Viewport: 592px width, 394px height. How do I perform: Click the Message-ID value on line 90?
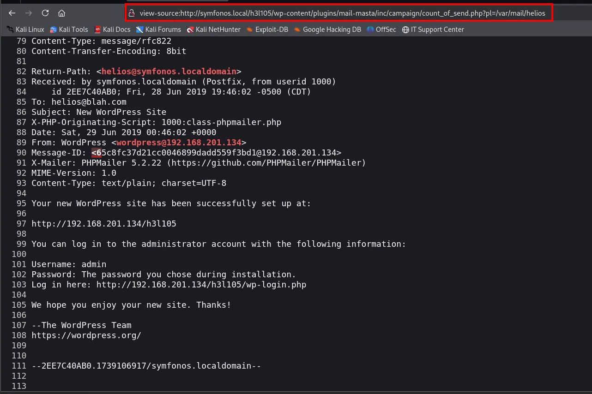[x=217, y=153]
